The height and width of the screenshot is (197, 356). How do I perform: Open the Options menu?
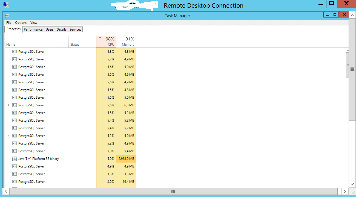tap(21, 23)
